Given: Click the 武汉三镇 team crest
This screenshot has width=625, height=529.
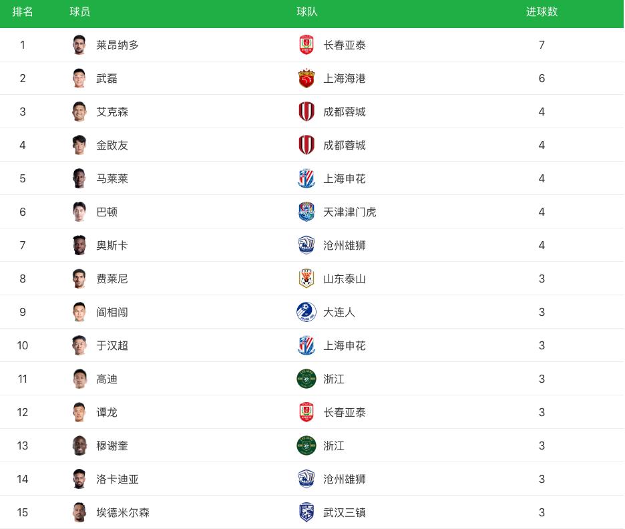Looking at the screenshot, I should (x=306, y=512).
